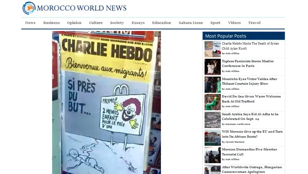
Task: Click author byline under David De Gea post
Action: pos(230,106)
